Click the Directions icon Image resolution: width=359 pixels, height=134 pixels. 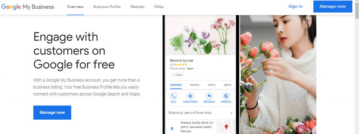click(190, 96)
